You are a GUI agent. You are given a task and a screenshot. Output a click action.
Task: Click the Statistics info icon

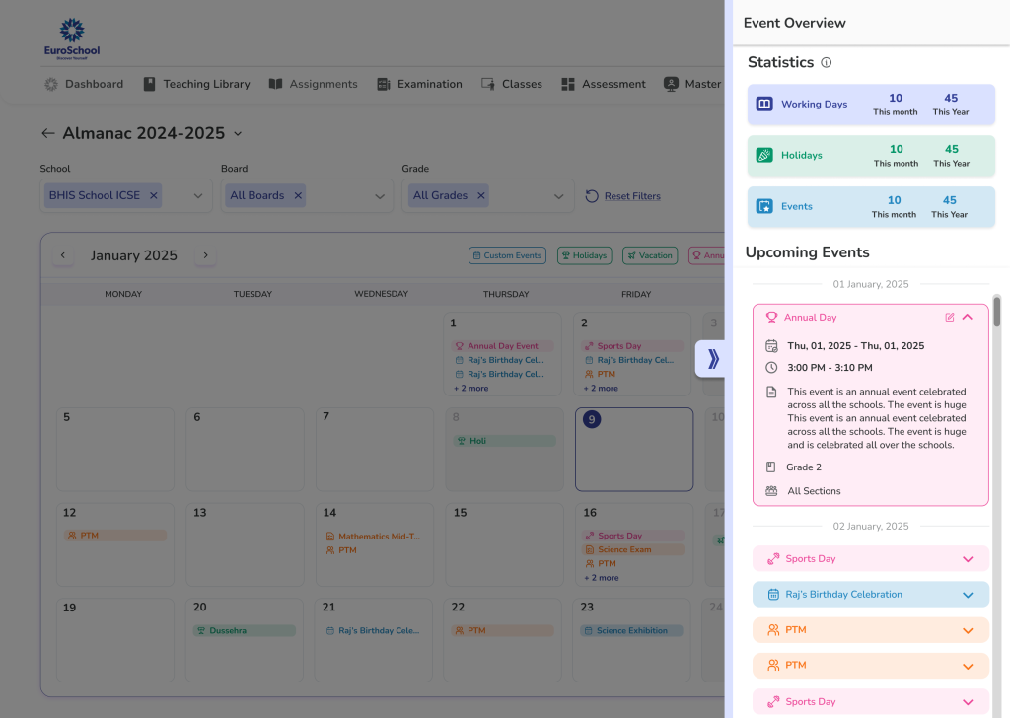pyautogui.click(x=827, y=63)
